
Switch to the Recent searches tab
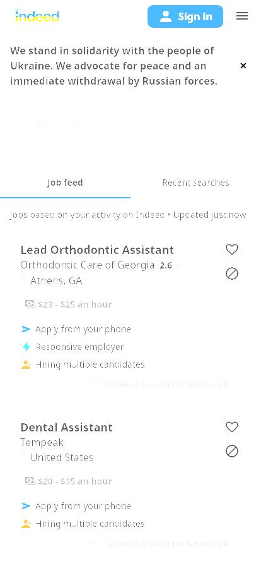pos(195,183)
